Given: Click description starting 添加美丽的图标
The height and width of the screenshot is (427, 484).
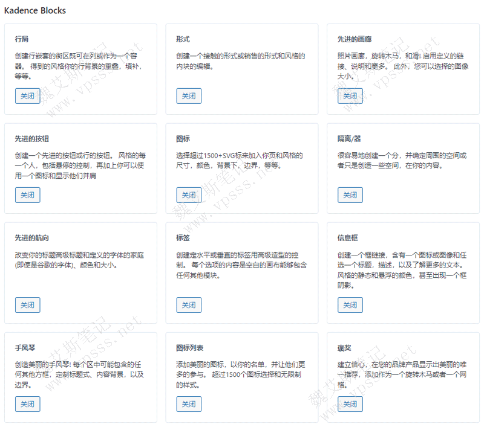Looking at the screenshot, I should point(241,374).
